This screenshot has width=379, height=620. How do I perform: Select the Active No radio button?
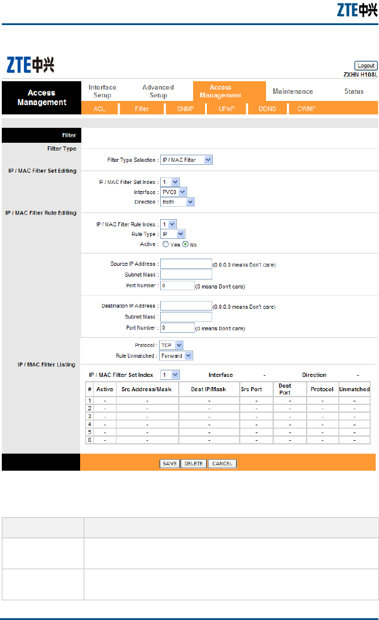click(x=185, y=244)
